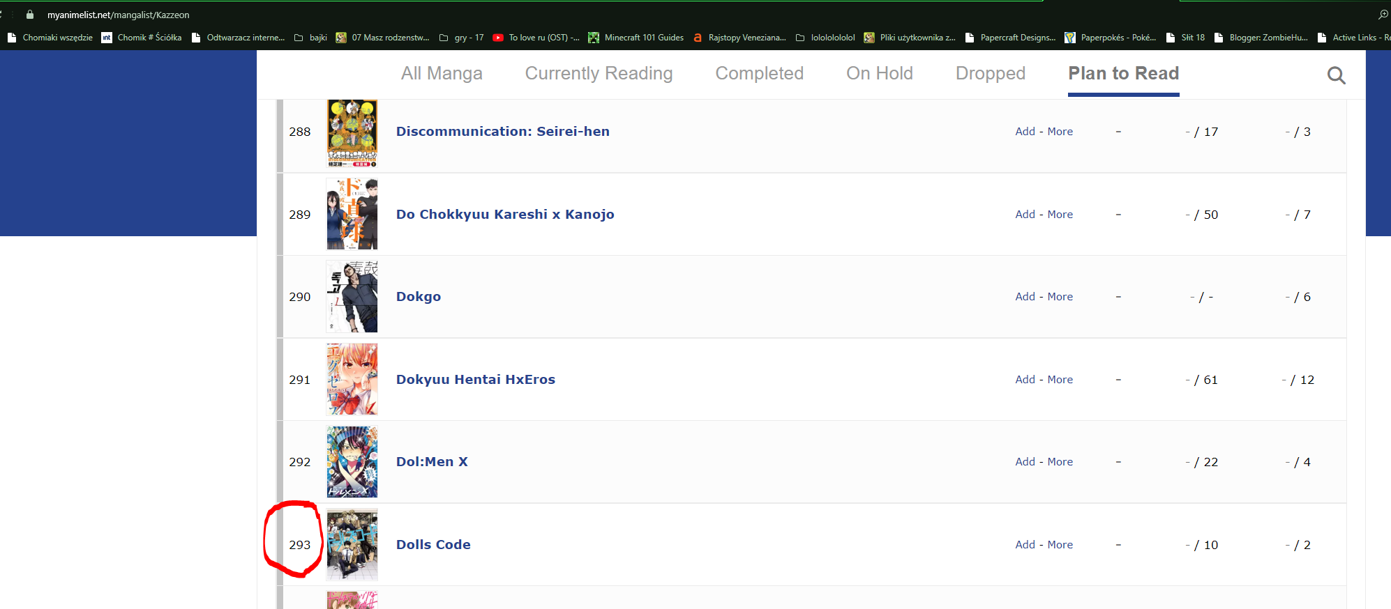Click the "- / 10" chapters cell for Dolls Code
Viewport: 1391px width, 609px height.
click(1202, 545)
